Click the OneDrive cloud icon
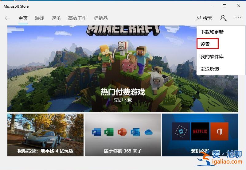The width and height of the screenshot is (246, 170). [148, 132]
